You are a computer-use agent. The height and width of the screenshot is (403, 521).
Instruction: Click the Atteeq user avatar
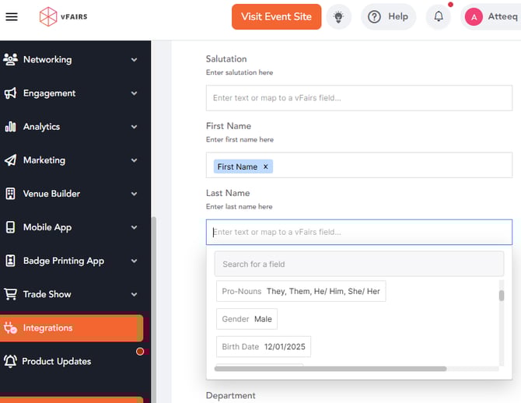tap(474, 17)
